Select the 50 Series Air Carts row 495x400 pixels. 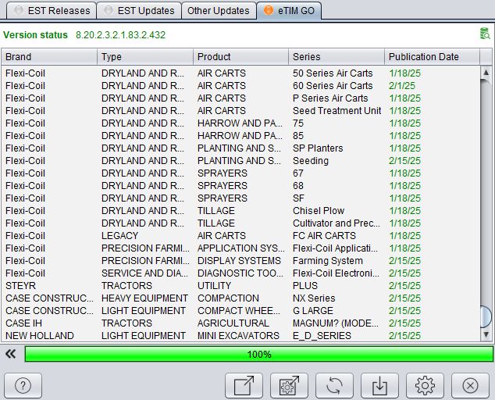coord(240,73)
